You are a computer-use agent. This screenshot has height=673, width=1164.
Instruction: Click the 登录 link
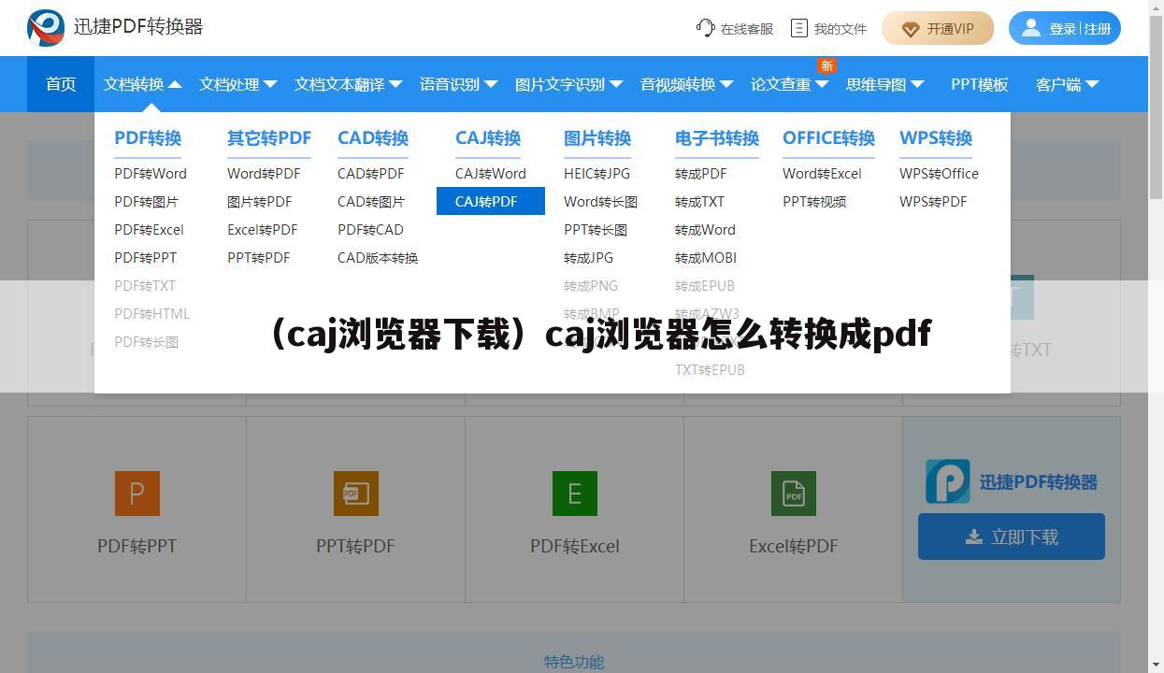(1063, 29)
